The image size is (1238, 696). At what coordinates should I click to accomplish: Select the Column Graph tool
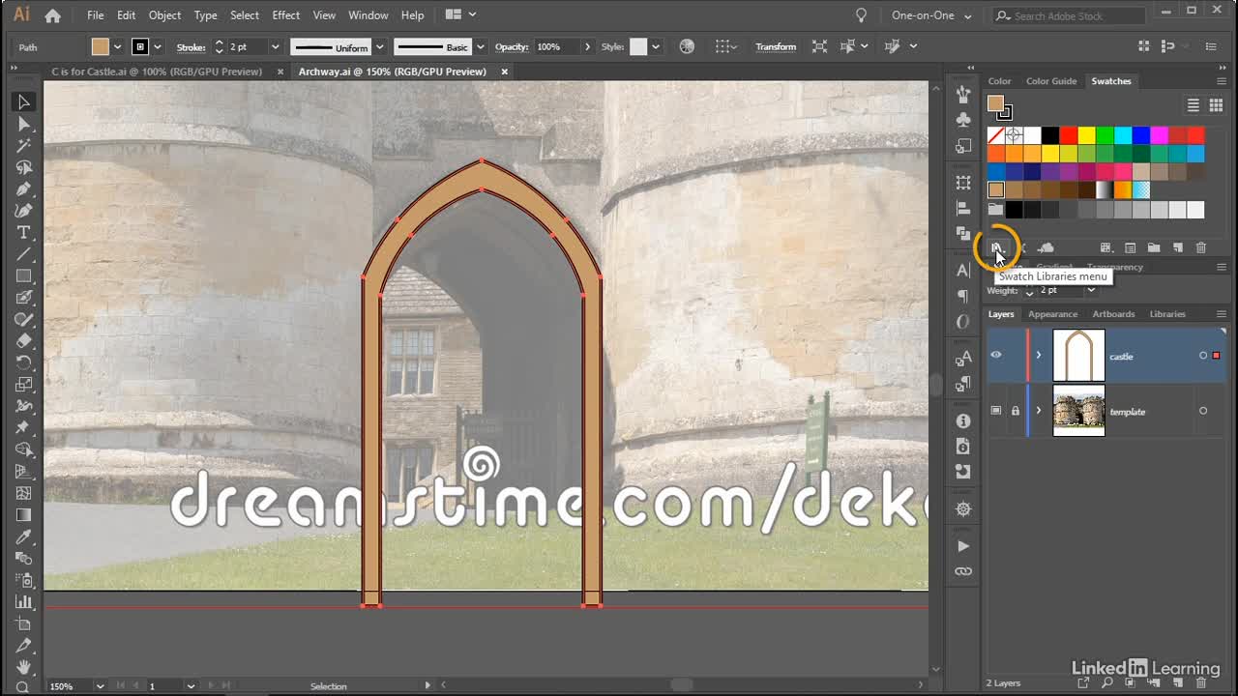[24, 602]
